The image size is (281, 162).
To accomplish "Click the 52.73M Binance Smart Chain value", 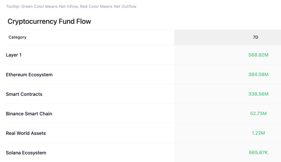I will tap(258, 113).
